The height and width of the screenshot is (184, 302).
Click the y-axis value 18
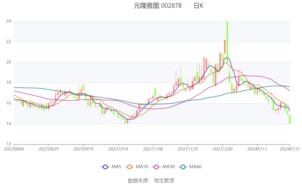[9, 83]
